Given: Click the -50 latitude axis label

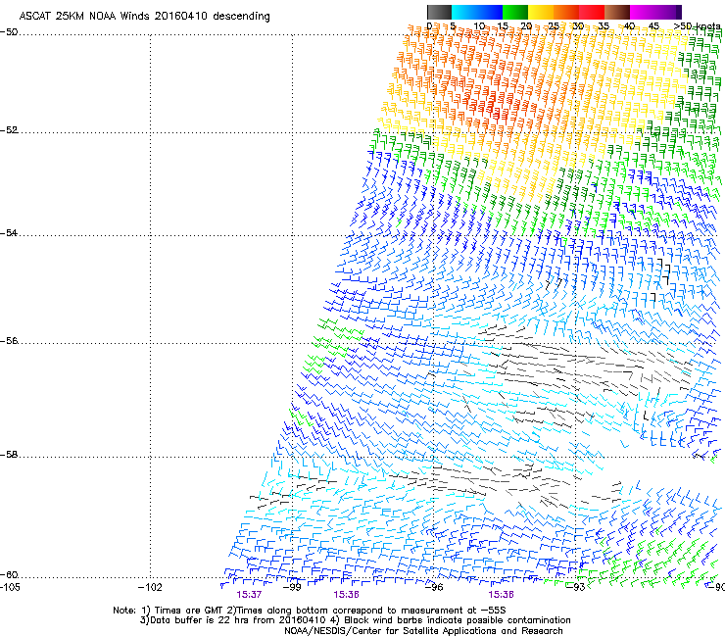Looking at the screenshot, I should coord(9,32).
